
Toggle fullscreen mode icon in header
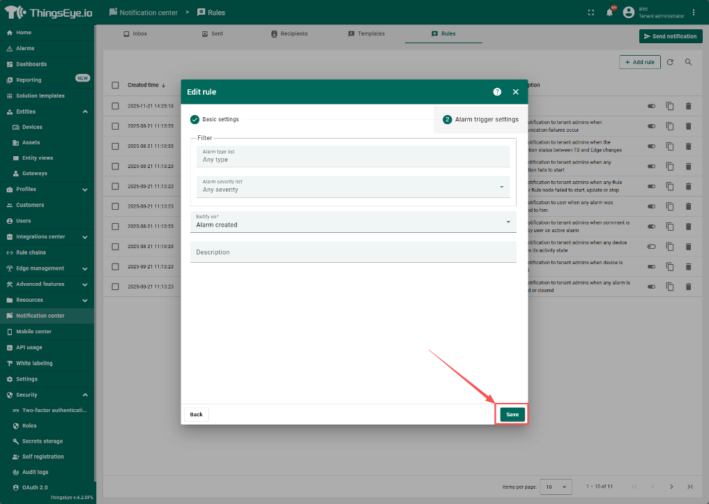coord(591,13)
